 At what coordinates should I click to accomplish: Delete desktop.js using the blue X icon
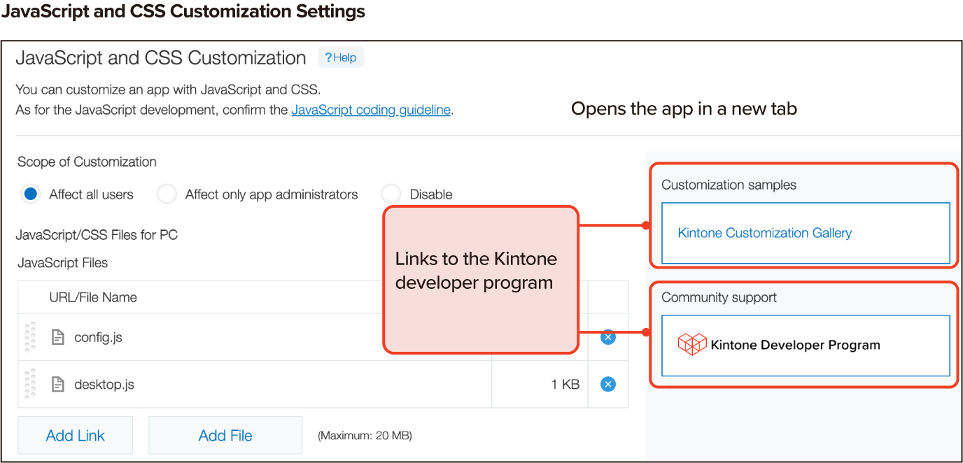608,384
